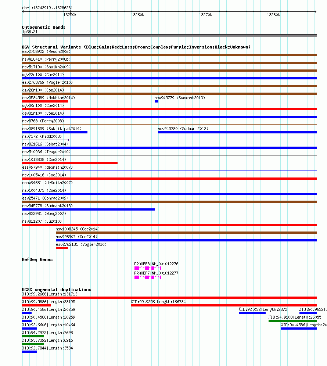Click the red loss bar under esv3584589
Image resolution: width=327 pixels, height=366 pixels.
click(45, 101)
